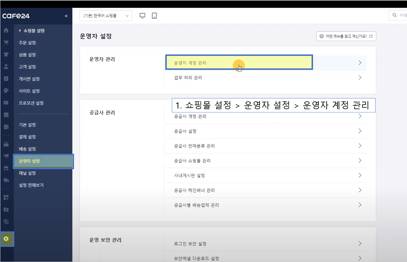Viewport: 407px width, 262px height.
Task: Open the megaphone marketing icon
Action: 6,156
